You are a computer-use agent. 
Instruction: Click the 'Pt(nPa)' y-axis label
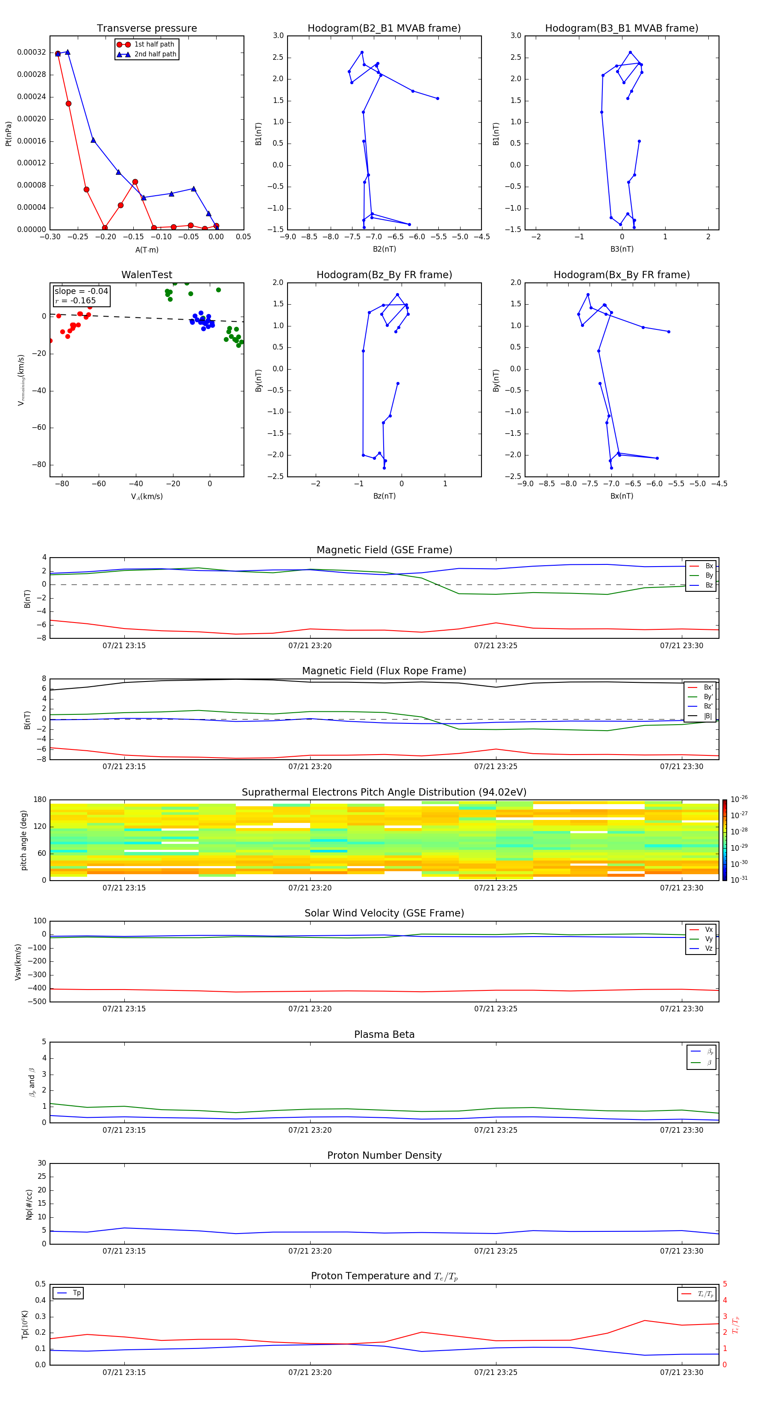[x=8, y=134]
